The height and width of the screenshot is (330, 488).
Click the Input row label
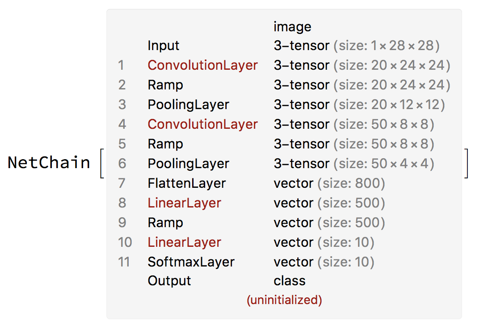point(164,46)
